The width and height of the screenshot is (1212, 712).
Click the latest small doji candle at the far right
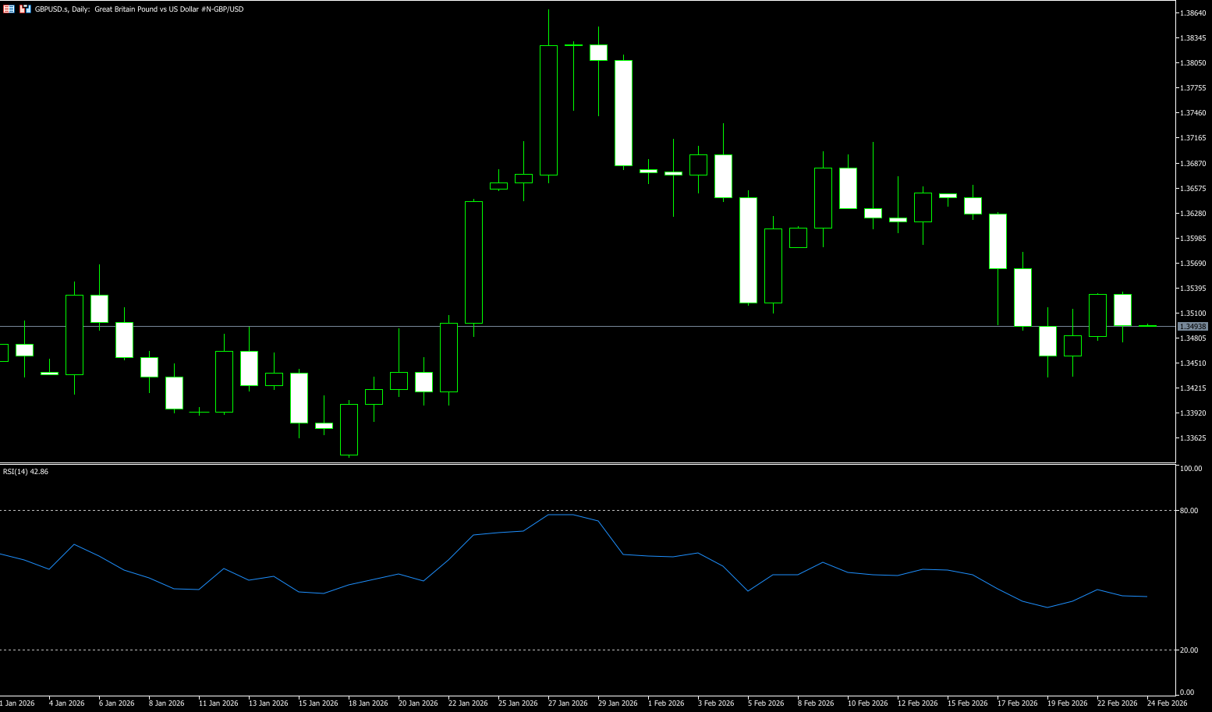(x=1147, y=326)
